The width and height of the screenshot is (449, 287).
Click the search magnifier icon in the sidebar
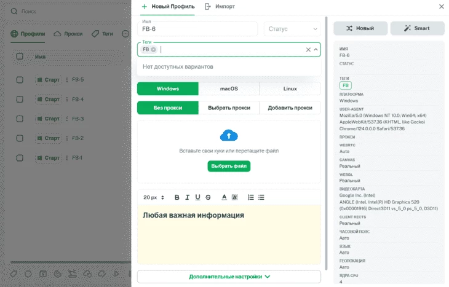coord(14,12)
